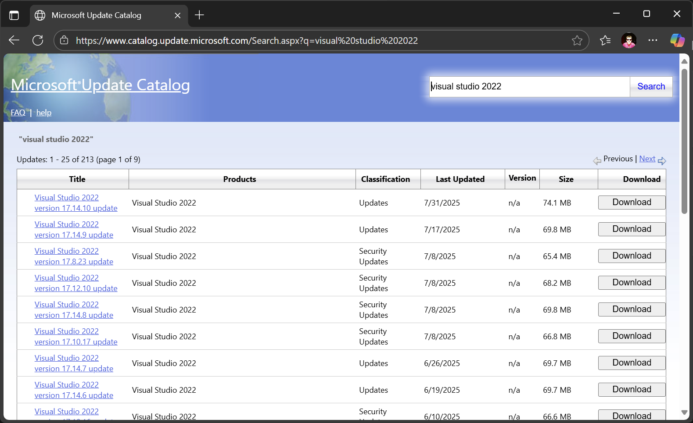693x423 pixels.
Task: Sort results by Title column
Action: 77,179
